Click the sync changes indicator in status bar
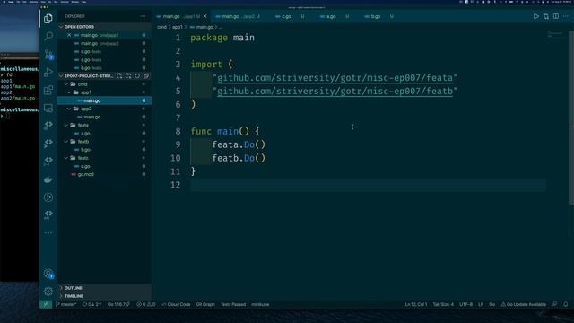This screenshot has width=574, height=323. tap(91, 304)
